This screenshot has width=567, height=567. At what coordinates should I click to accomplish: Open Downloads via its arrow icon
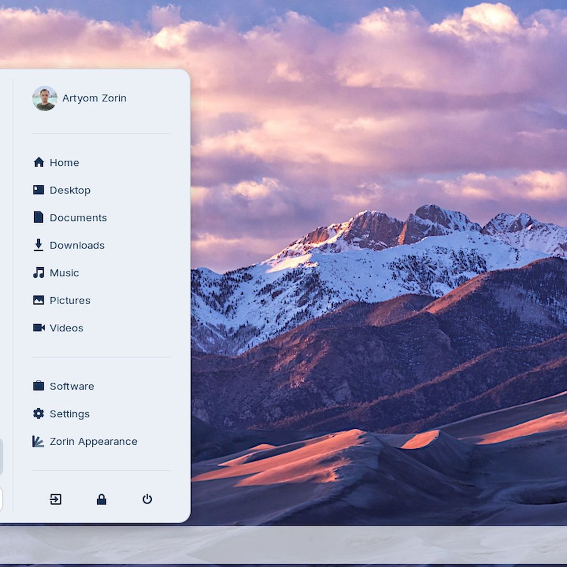click(x=38, y=245)
